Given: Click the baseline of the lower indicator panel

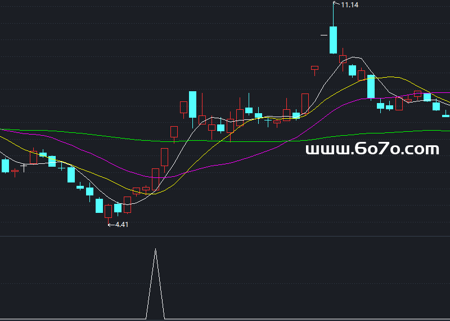Looking at the screenshot, I should (225, 319).
